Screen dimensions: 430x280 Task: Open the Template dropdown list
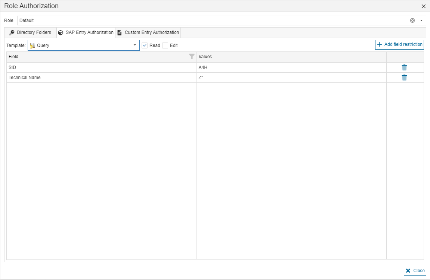pos(135,45)
